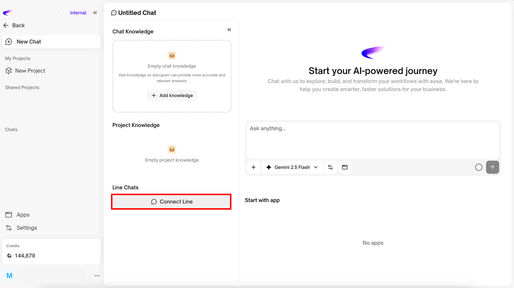The height and width of the screenshot is (288, 514).
Task: Open the Gemini 2.5 Flash model dropdown
Action: tap(292, 167)
